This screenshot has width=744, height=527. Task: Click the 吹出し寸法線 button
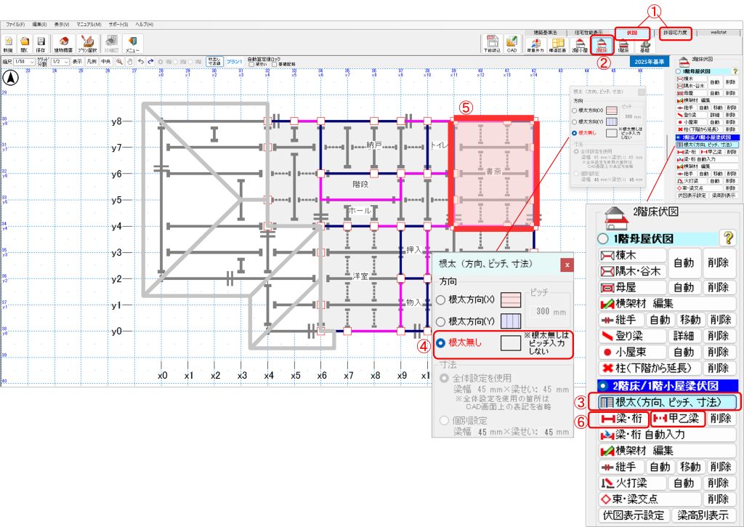(x=214, y=62)
